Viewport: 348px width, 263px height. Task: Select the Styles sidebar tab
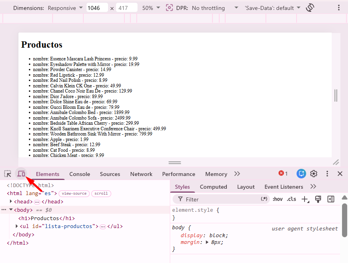click(182, 187)
